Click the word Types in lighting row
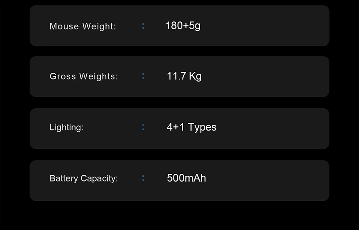 coord(202,128)
